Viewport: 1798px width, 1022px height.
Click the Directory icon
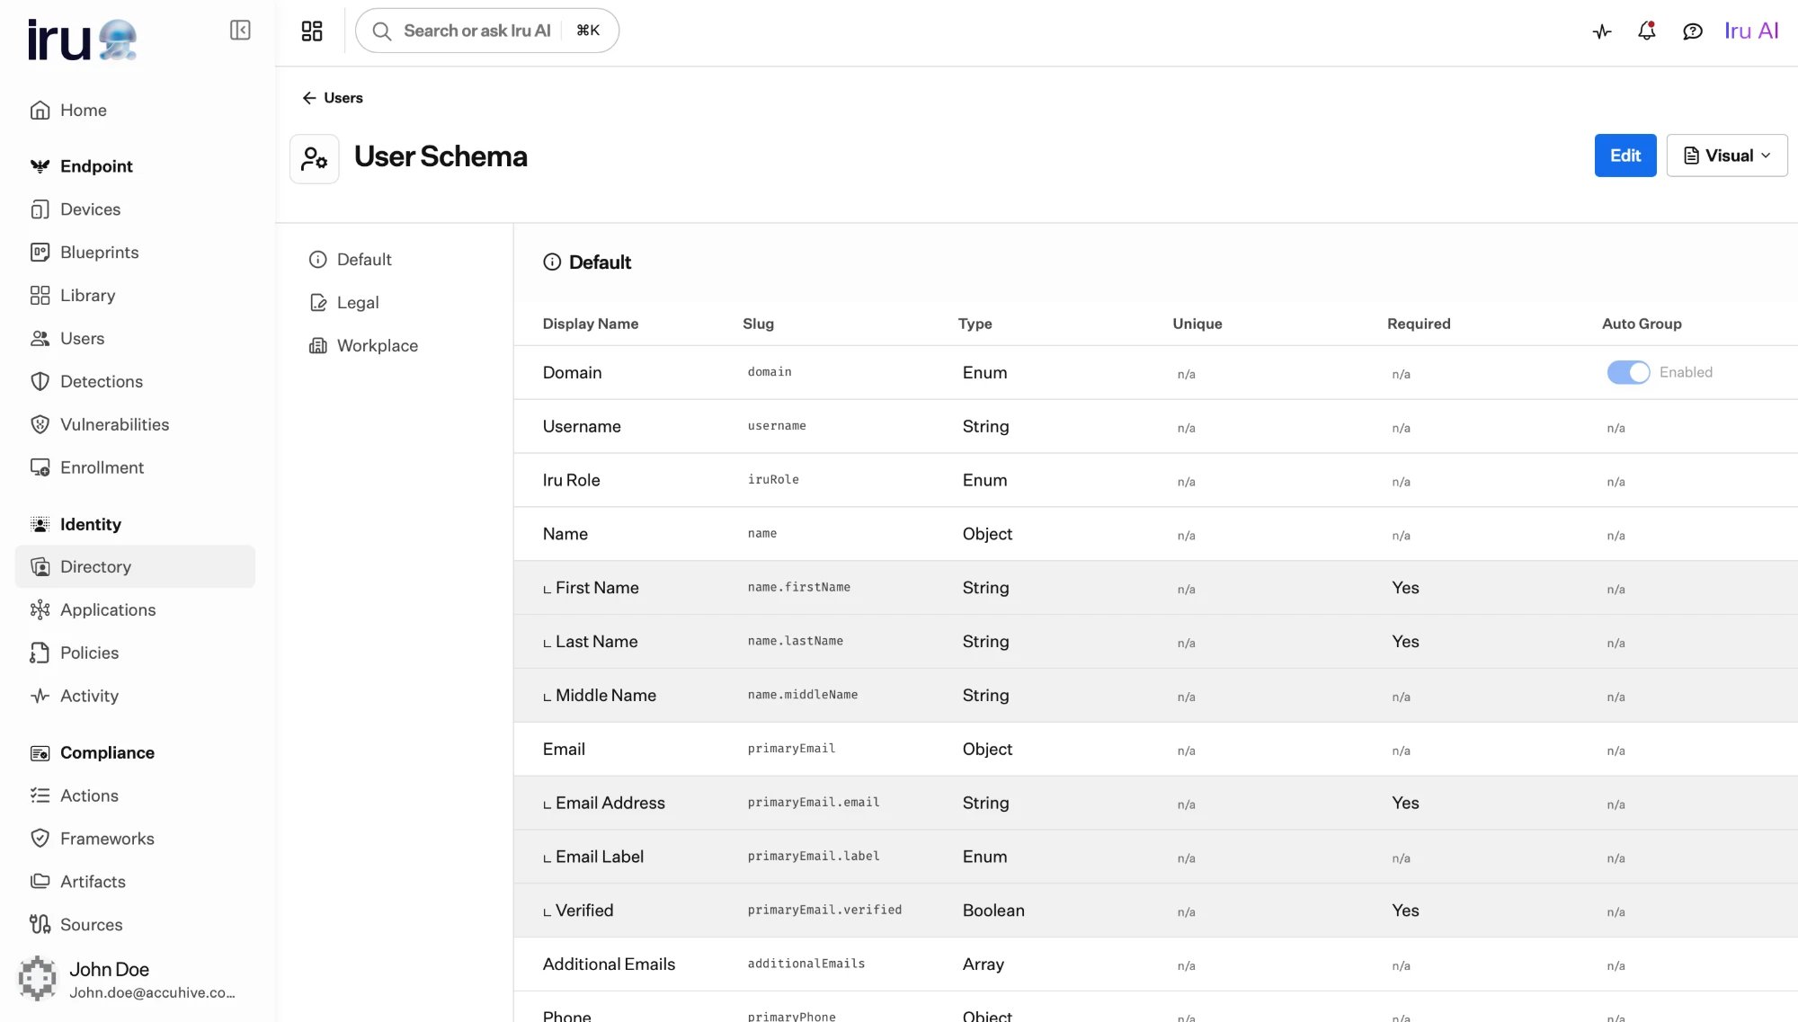point(40,567)
